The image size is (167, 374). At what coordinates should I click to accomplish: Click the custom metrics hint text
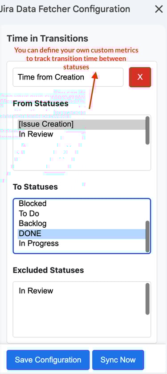click(x=76, y=59)
